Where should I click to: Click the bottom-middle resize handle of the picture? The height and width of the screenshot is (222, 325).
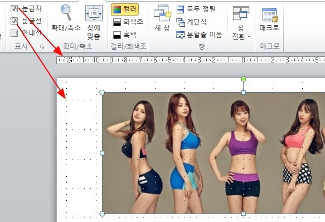244,214
